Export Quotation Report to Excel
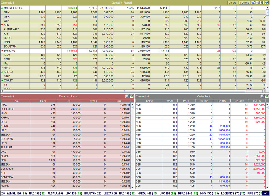This screenshot has height=196, width=270. [262, 3]
